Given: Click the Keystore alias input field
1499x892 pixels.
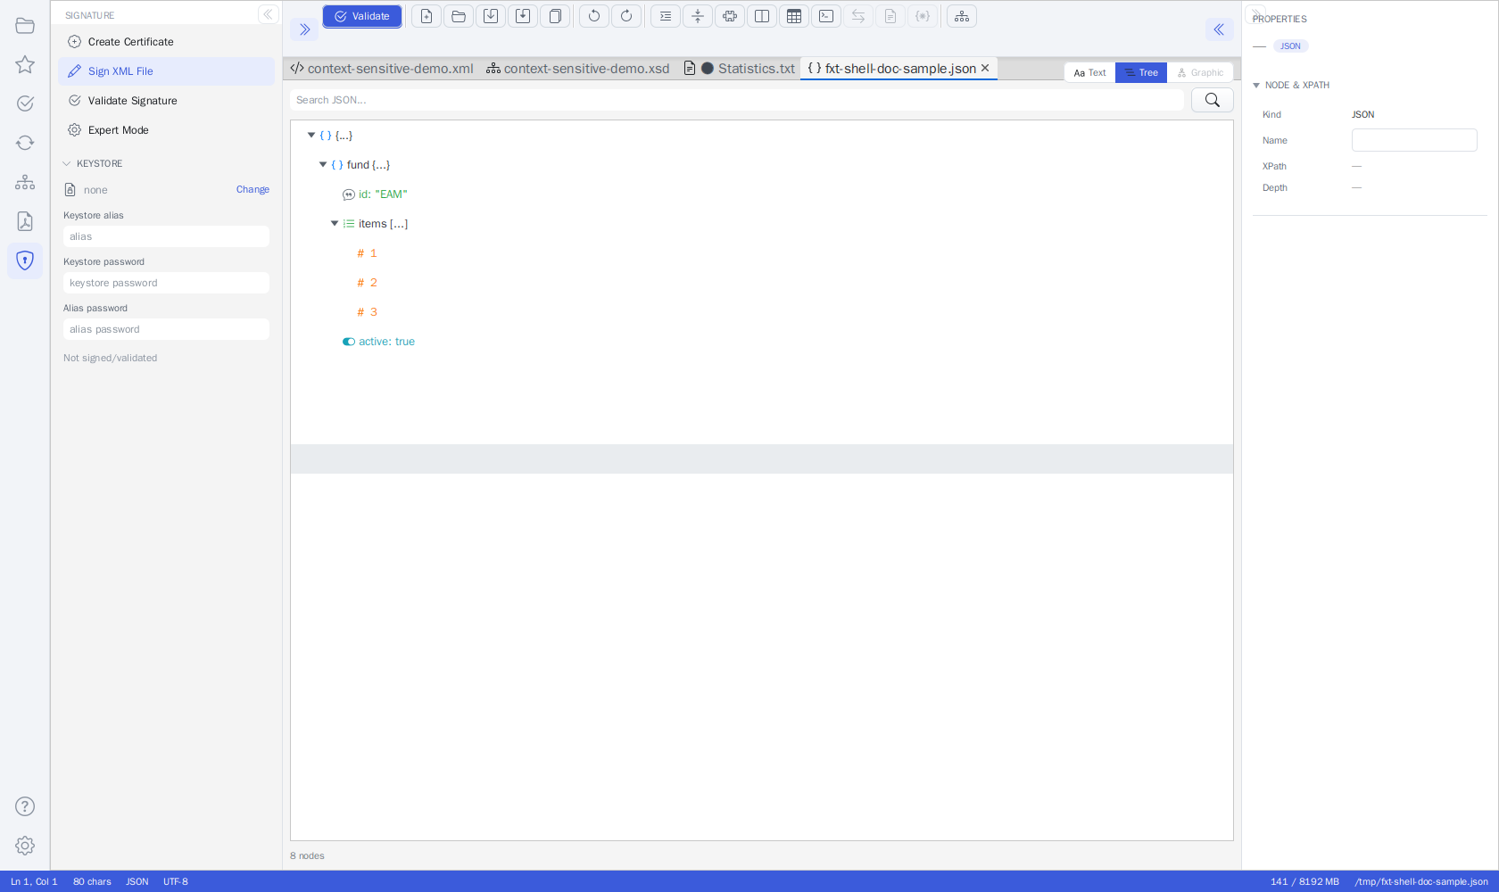Looking at the screenshot, I should [166, 236].
